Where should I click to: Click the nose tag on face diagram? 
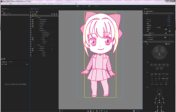[x=159, y=54]
